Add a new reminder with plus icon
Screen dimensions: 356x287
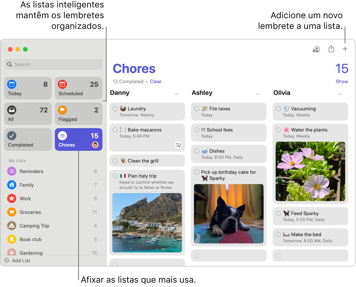(x=345, y=49)
